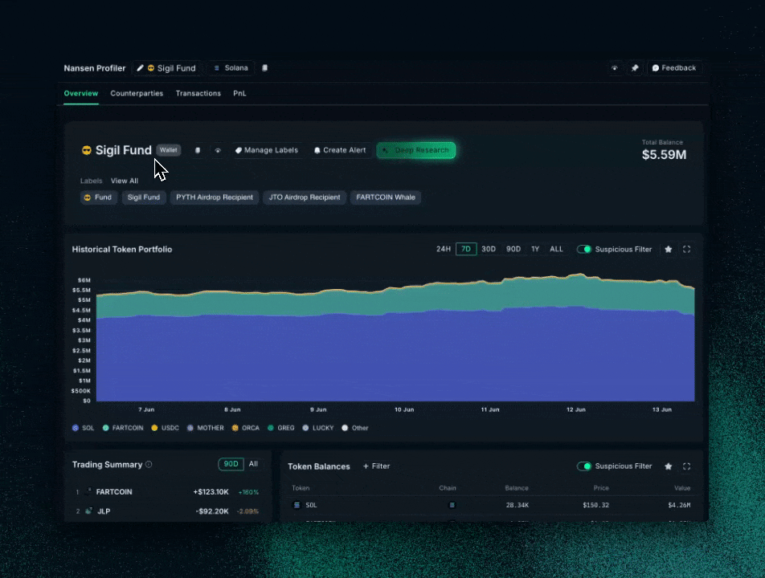Copy address icon next to Solana

265,68
